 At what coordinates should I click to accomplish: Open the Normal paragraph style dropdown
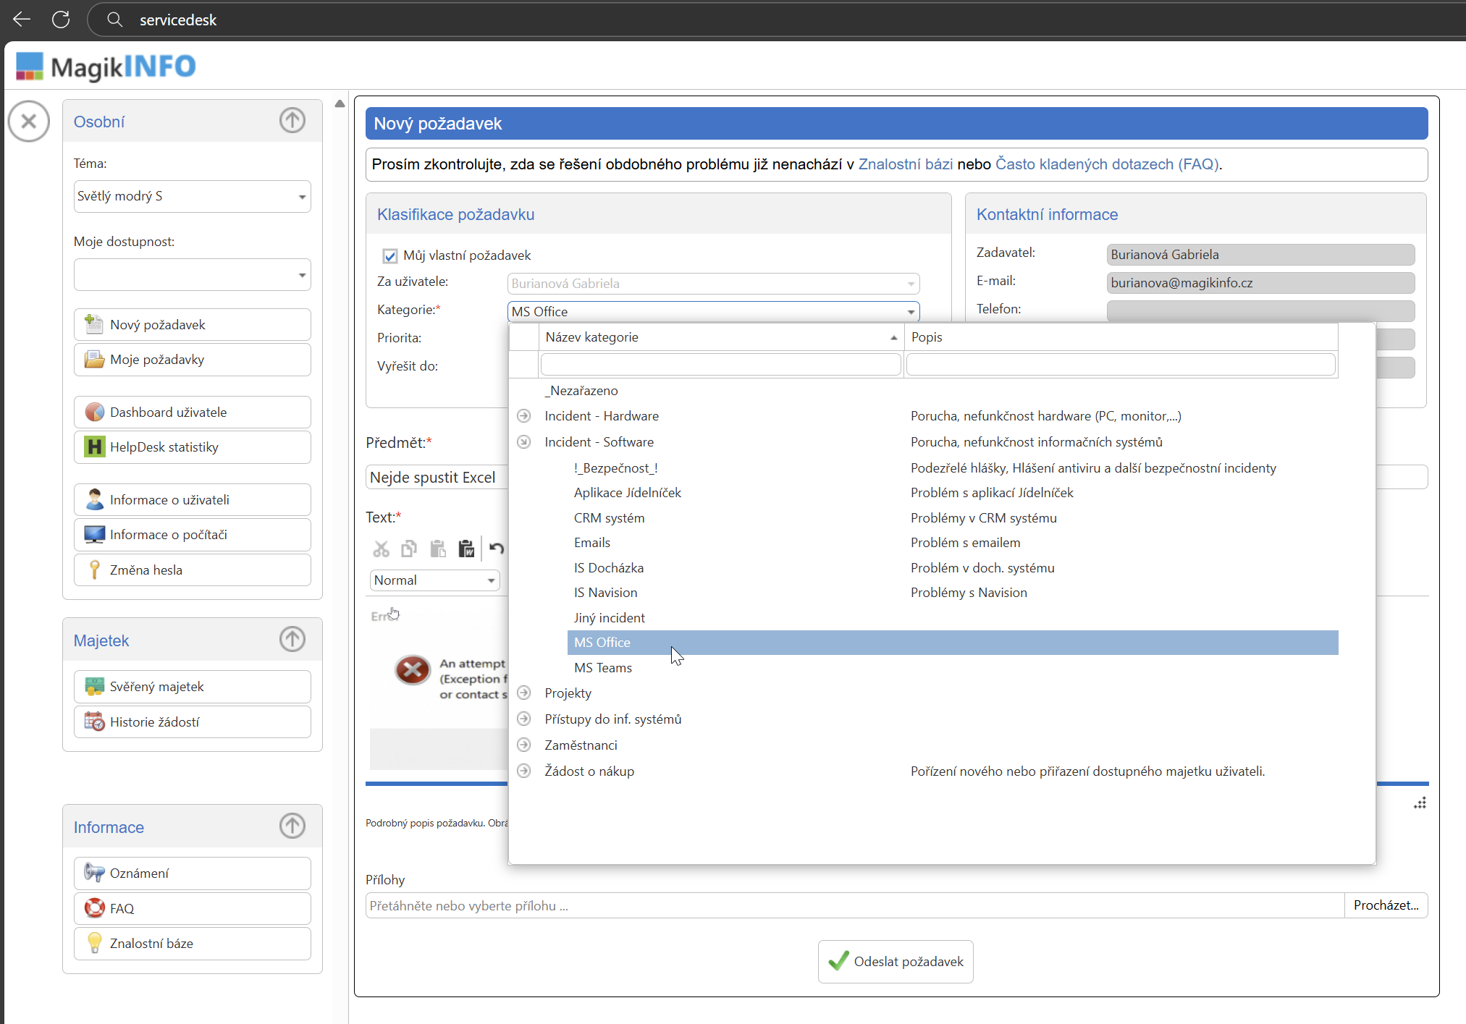[x=434, y=580]
